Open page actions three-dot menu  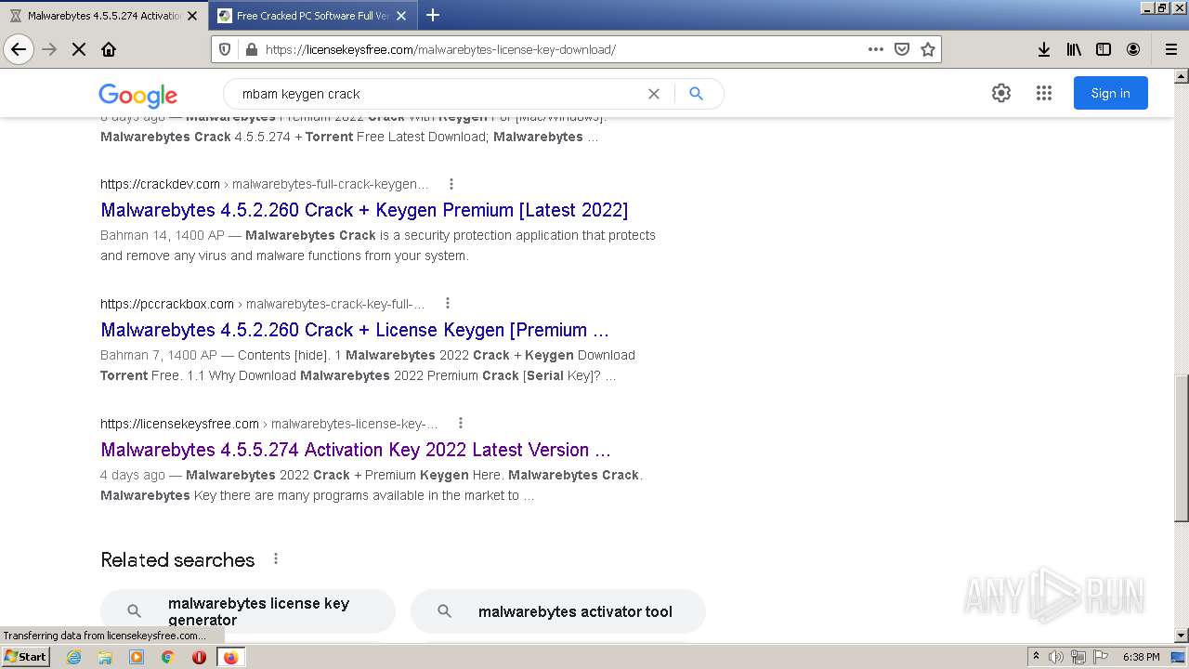pyautogui.click(x=875, y=49)
